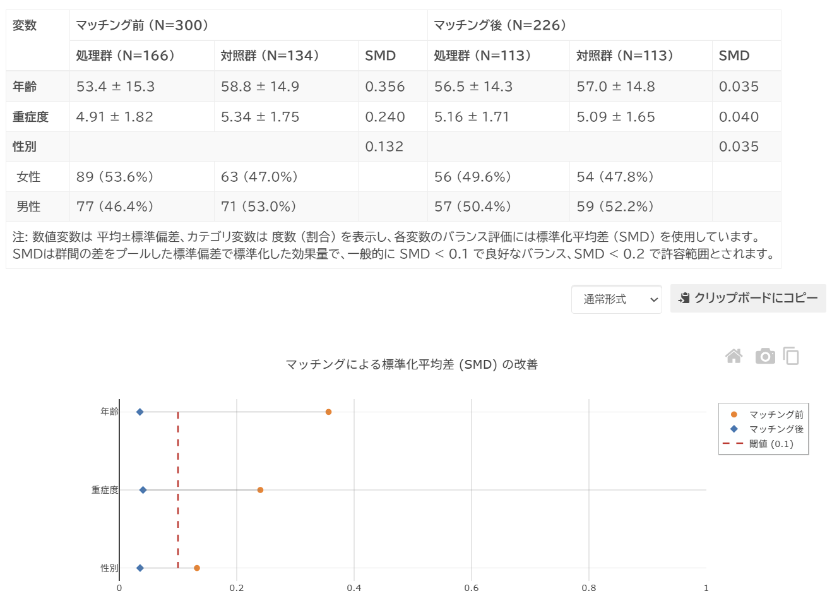Select the 女性 row label in table
The height and width of the screenshot is (615, 832).
coord(29,177)
